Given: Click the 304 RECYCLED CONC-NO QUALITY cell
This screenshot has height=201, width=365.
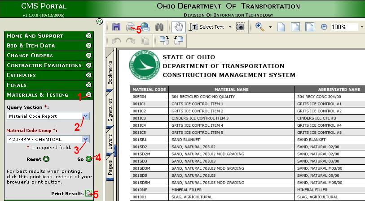Looking at the screenshot, I should click(231, 97).
